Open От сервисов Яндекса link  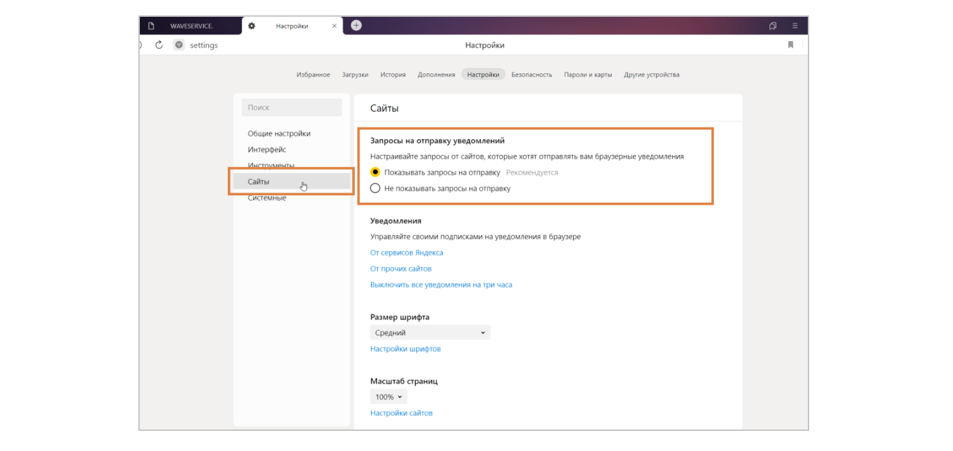coord(407,253)
